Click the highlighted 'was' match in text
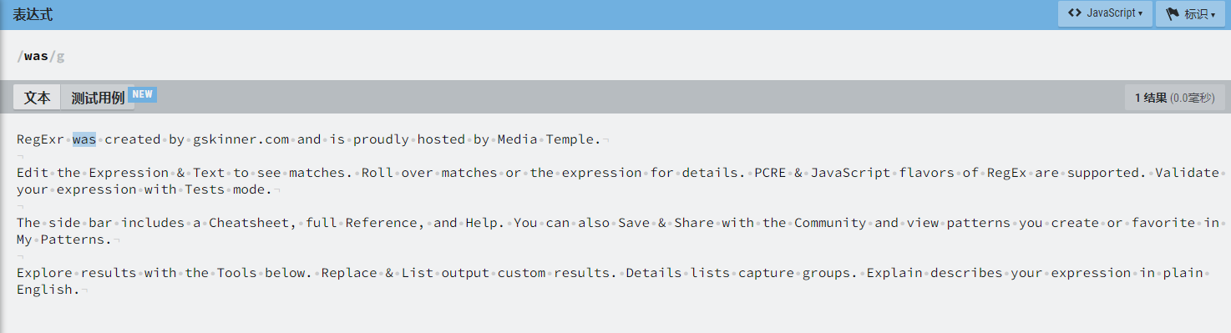Image resolution: width=1231 pixels, height=333 pixels. 84,139
